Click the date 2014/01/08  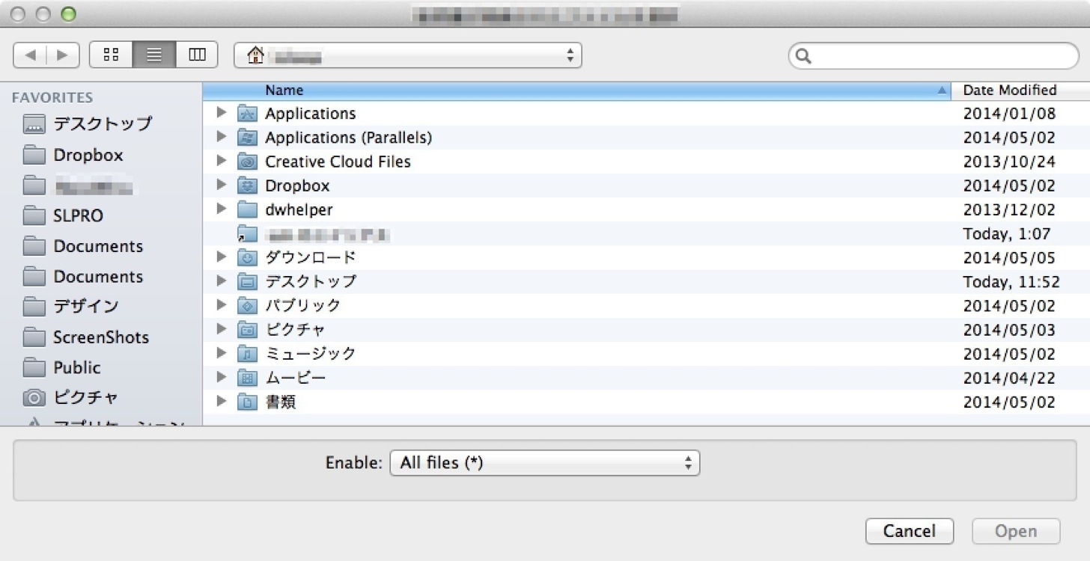pyautogui.click(x=1008, y=114)
